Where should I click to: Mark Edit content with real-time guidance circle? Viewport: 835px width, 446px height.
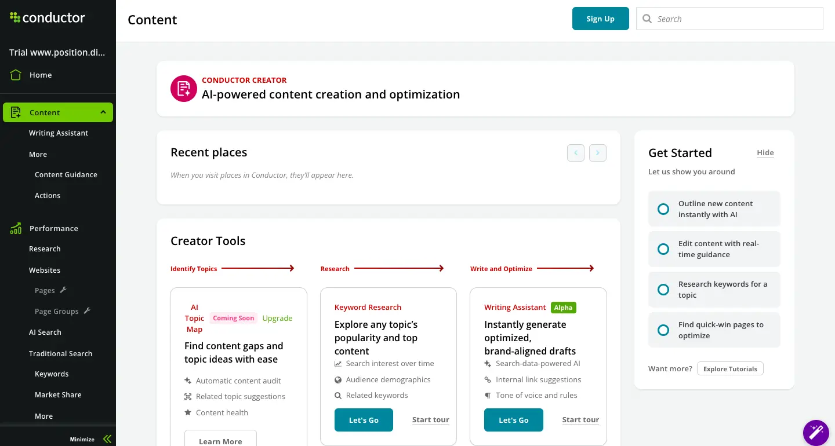point(663,249)
